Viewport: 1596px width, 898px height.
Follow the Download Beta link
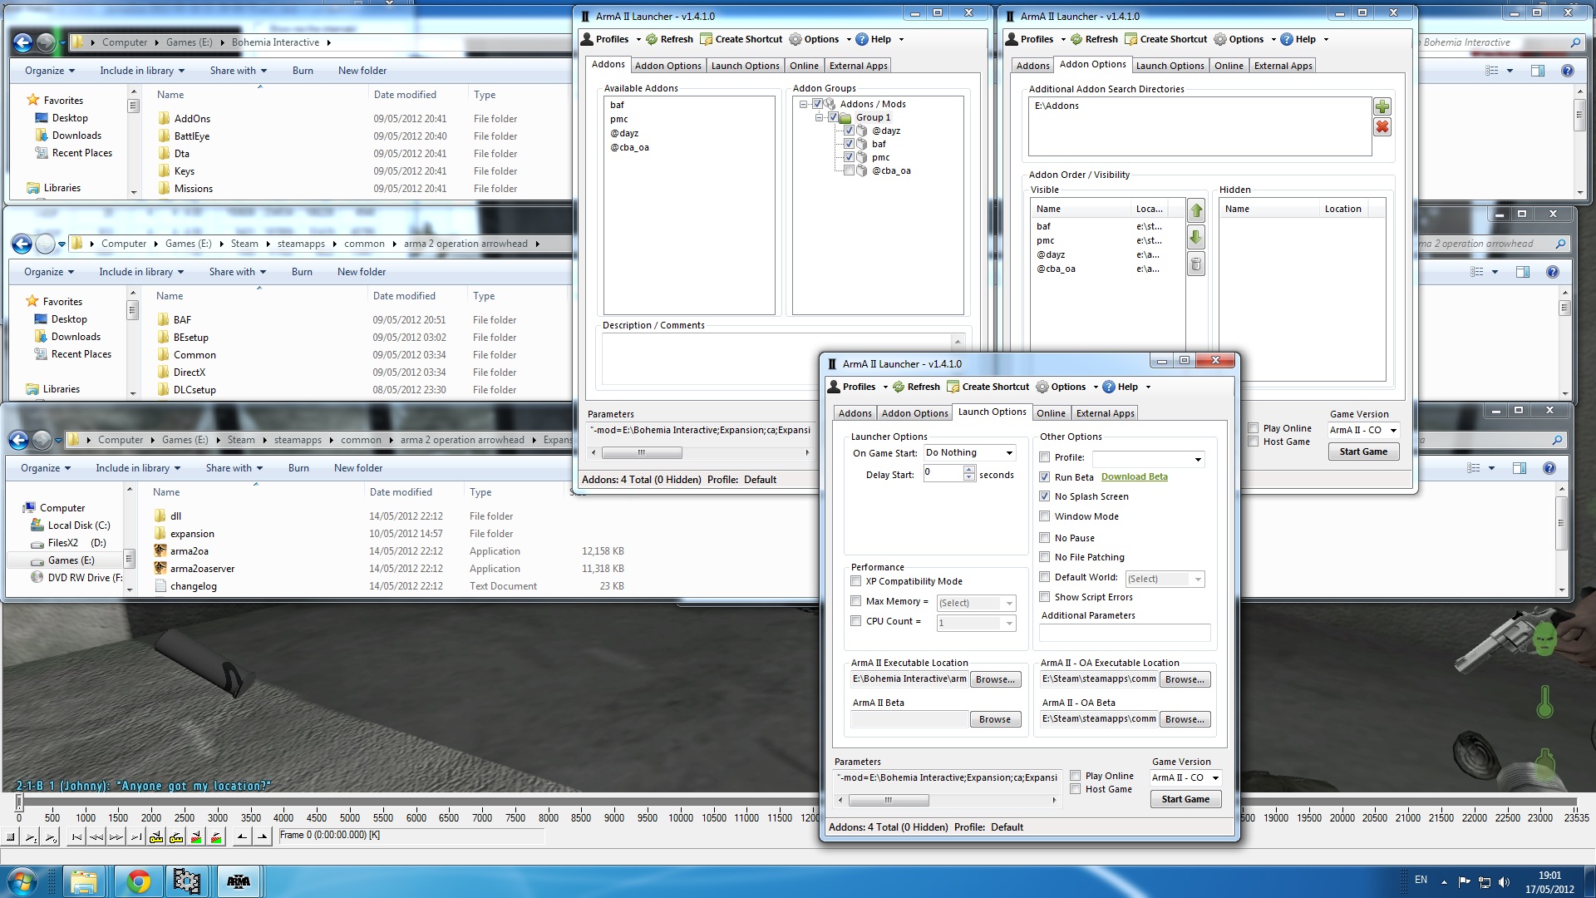tap(1134, 477)
